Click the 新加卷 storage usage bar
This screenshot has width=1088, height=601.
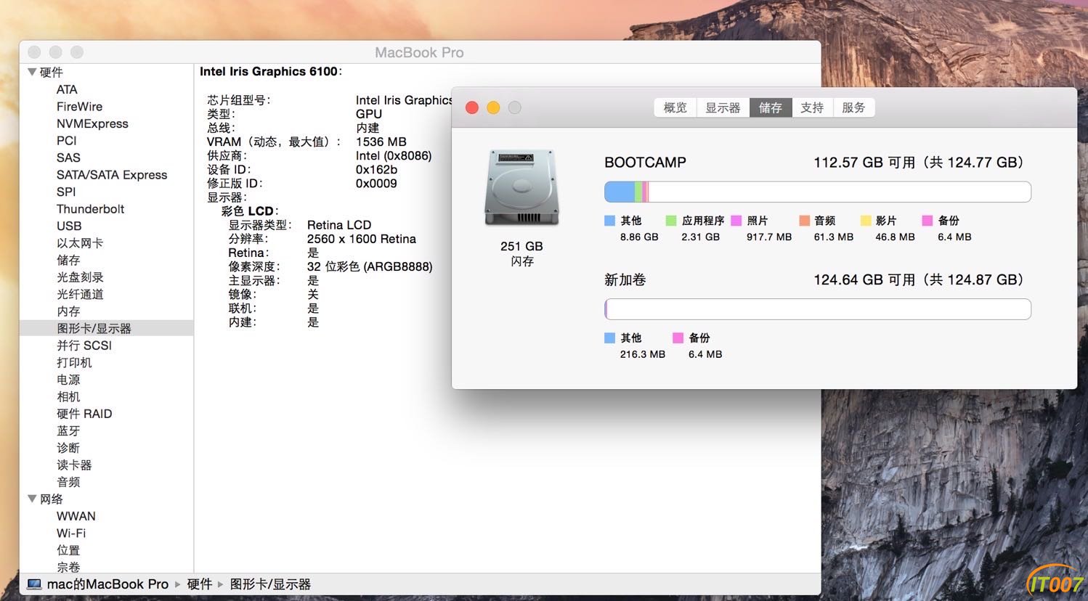pos(818,309)
